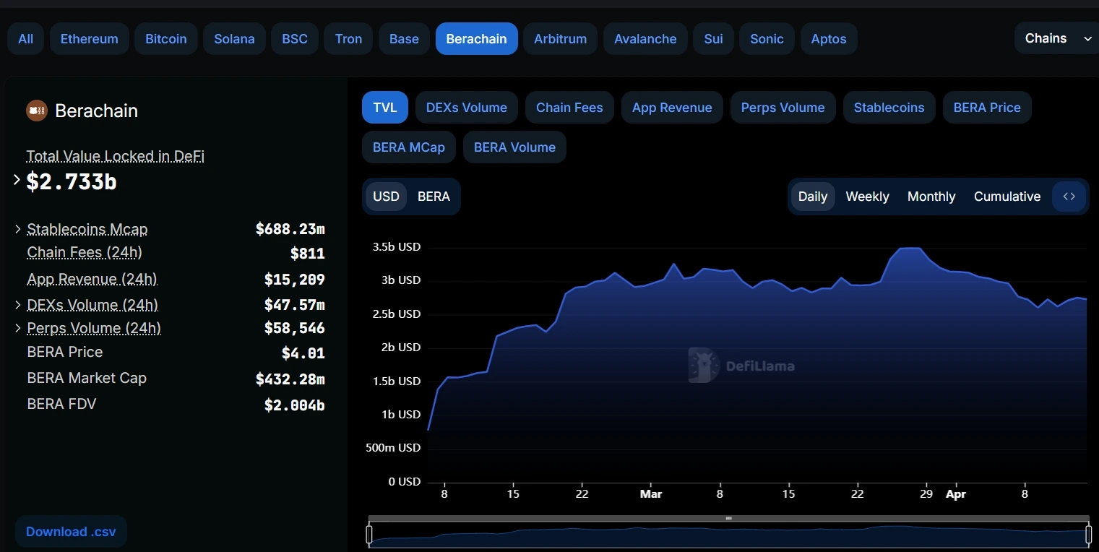The width and height of the screenshot is (1099, 552).
Task: Toggle the Chain Fees chart series
Action: 569,108
